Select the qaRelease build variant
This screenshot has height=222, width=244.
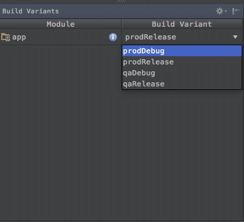(x=182, y=84)
